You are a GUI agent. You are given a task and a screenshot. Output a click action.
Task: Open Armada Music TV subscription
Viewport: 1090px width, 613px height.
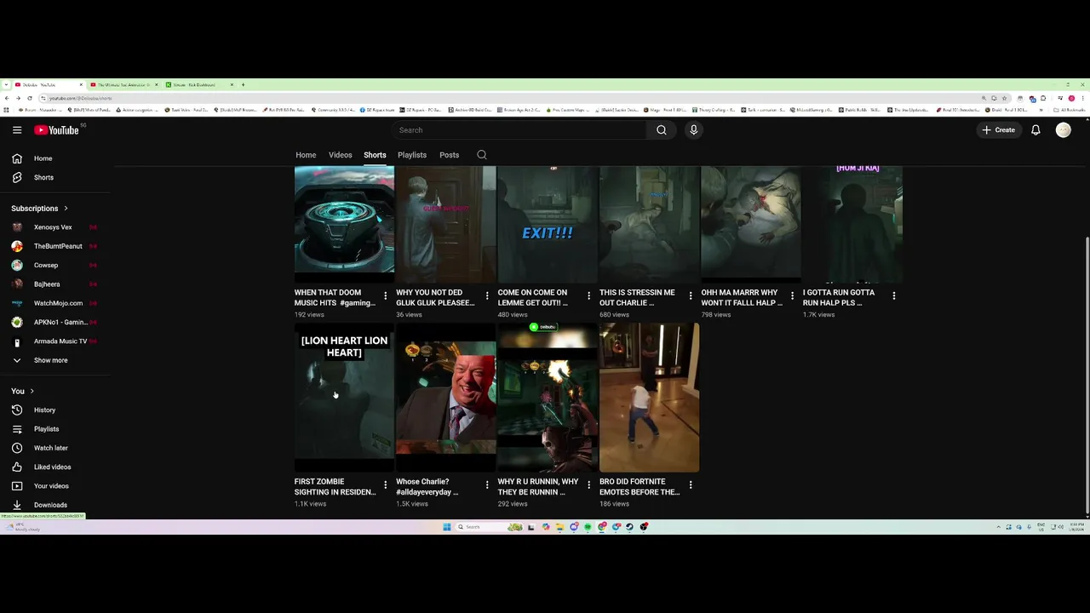pyautogui.click(x=57, y=341)
